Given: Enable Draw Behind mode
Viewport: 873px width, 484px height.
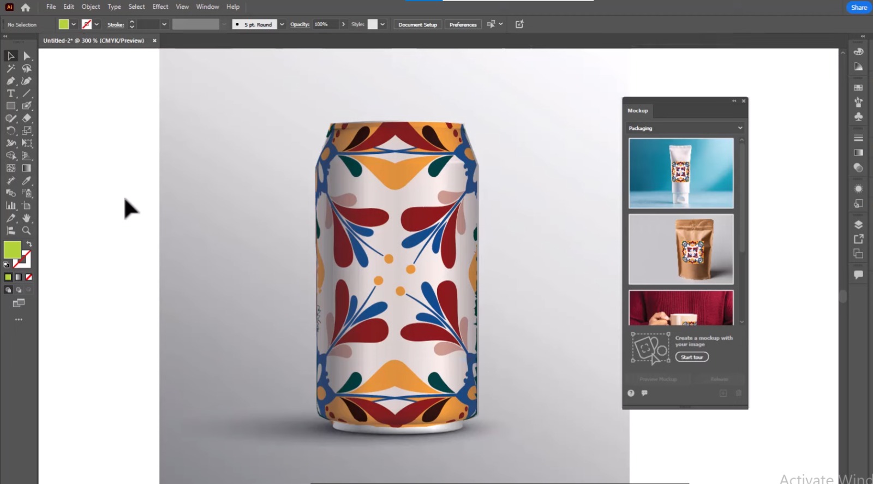Looking at the screenshot, I should coord(19,290).
